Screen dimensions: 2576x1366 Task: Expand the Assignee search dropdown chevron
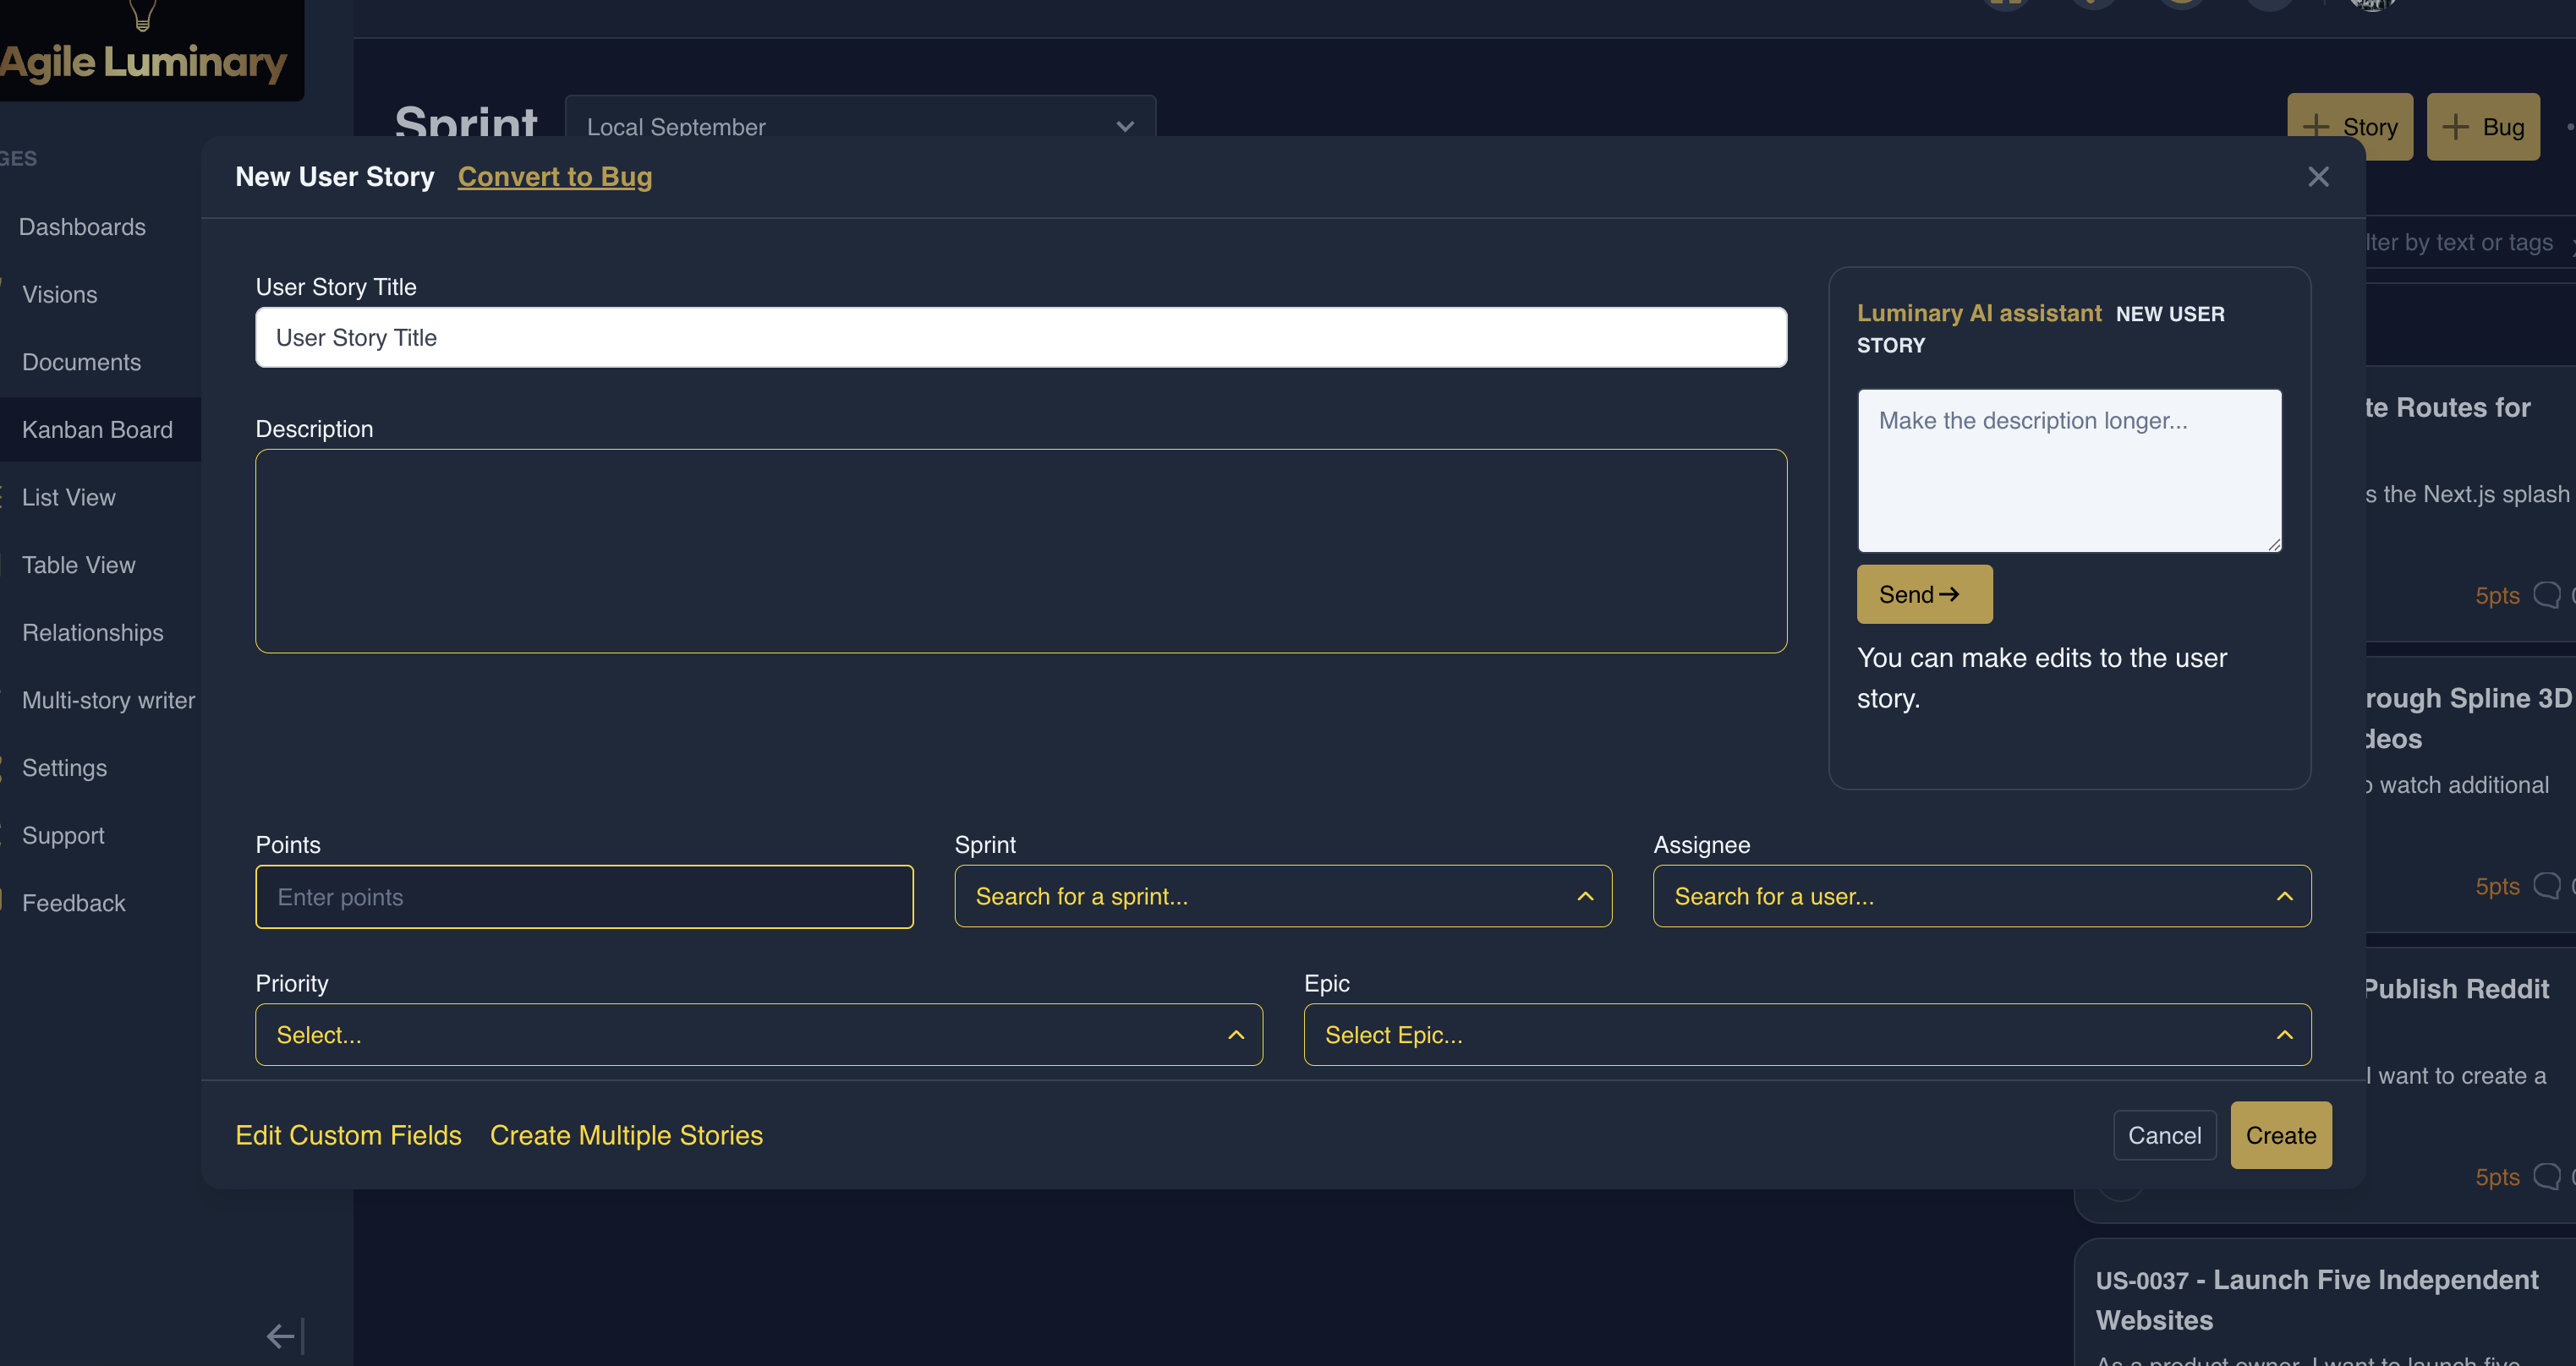point(2284,896)
